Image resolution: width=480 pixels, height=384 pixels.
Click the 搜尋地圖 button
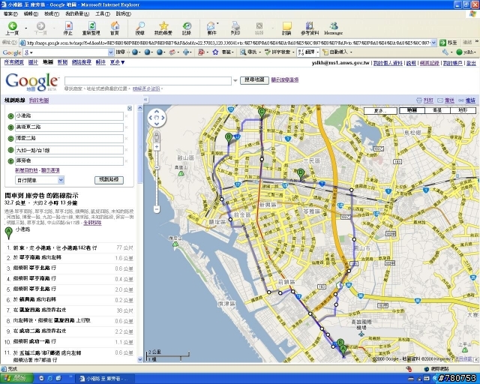pos(254,80)
